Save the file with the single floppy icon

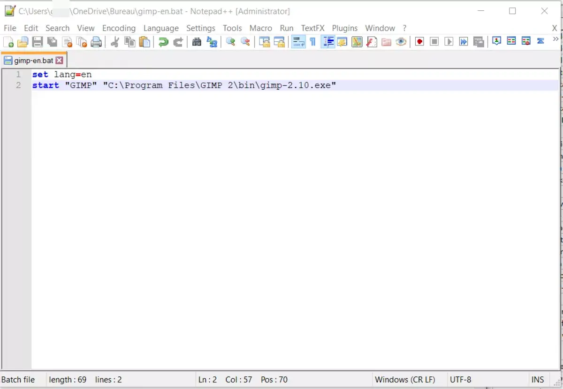[38, 42]
